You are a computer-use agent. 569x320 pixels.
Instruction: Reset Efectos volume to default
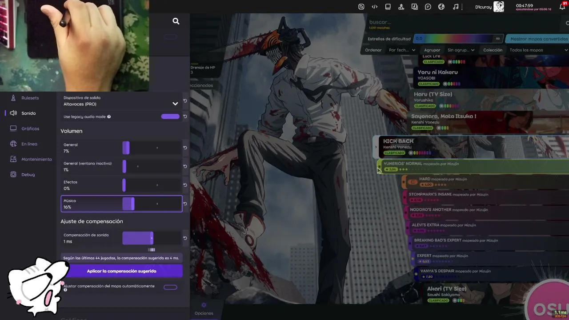185,185
